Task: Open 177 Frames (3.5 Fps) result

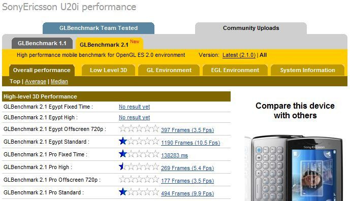Action: pos(187,181)
